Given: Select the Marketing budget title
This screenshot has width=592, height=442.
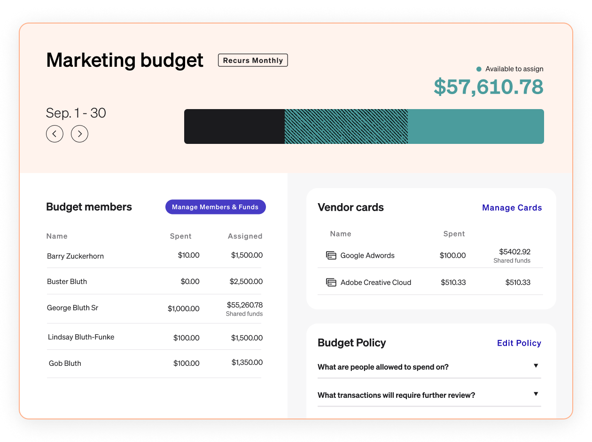Looking at the screenshot, I should [124, 60].
